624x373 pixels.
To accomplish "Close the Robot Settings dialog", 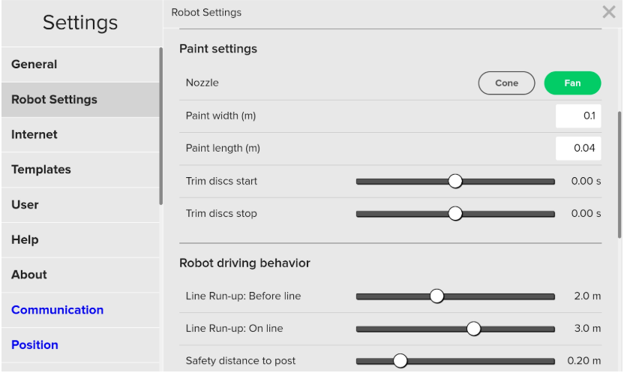I will point(609,12).
